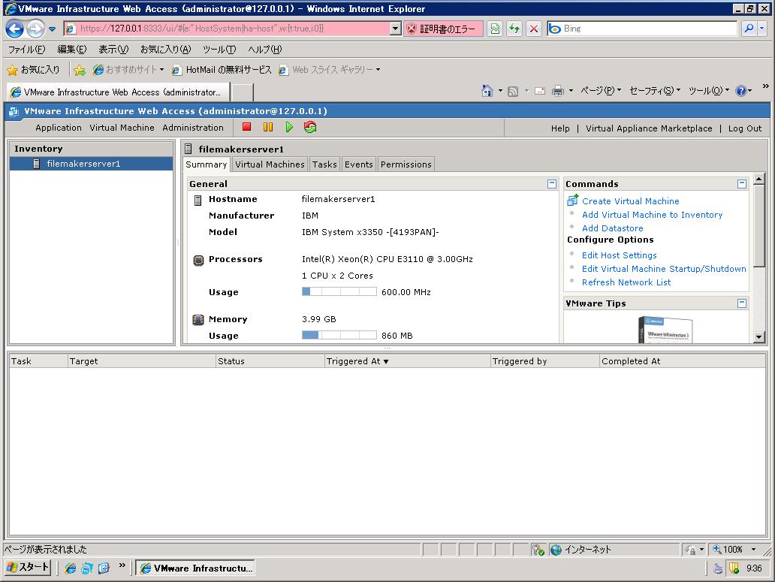Click the Read mail icon
This screenshot has width=775, height=582.
[540, 91]
